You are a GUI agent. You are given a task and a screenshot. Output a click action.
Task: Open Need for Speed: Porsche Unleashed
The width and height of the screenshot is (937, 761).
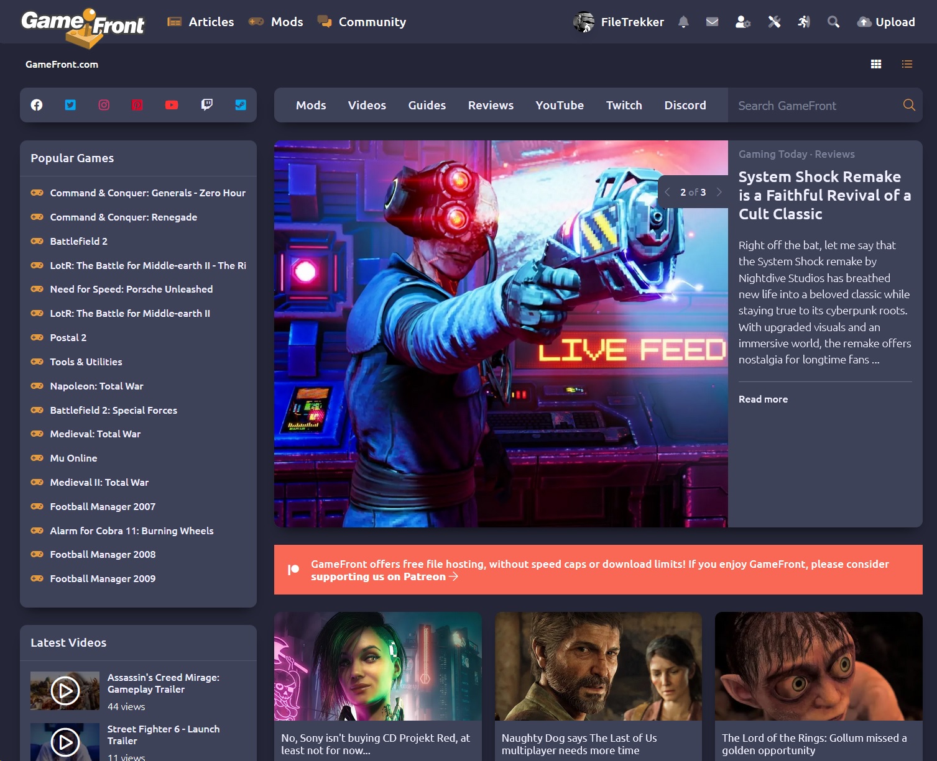(131, 289)
